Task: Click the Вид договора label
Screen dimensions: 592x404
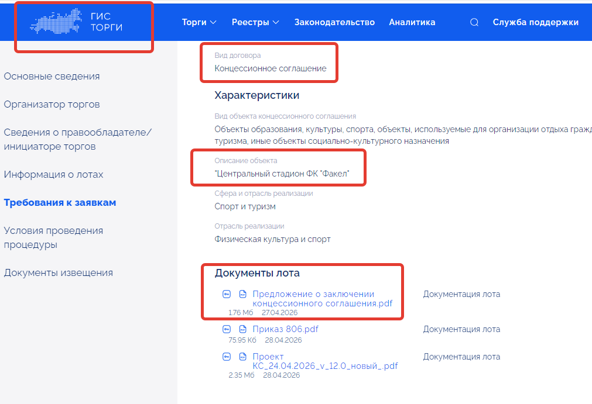Action: 238,56
